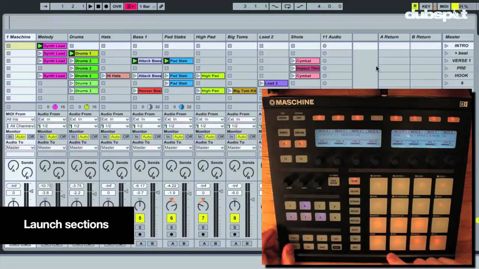Click the global Record button
The height and width of the screenshot is (269, 479).
tap(106, 6)
